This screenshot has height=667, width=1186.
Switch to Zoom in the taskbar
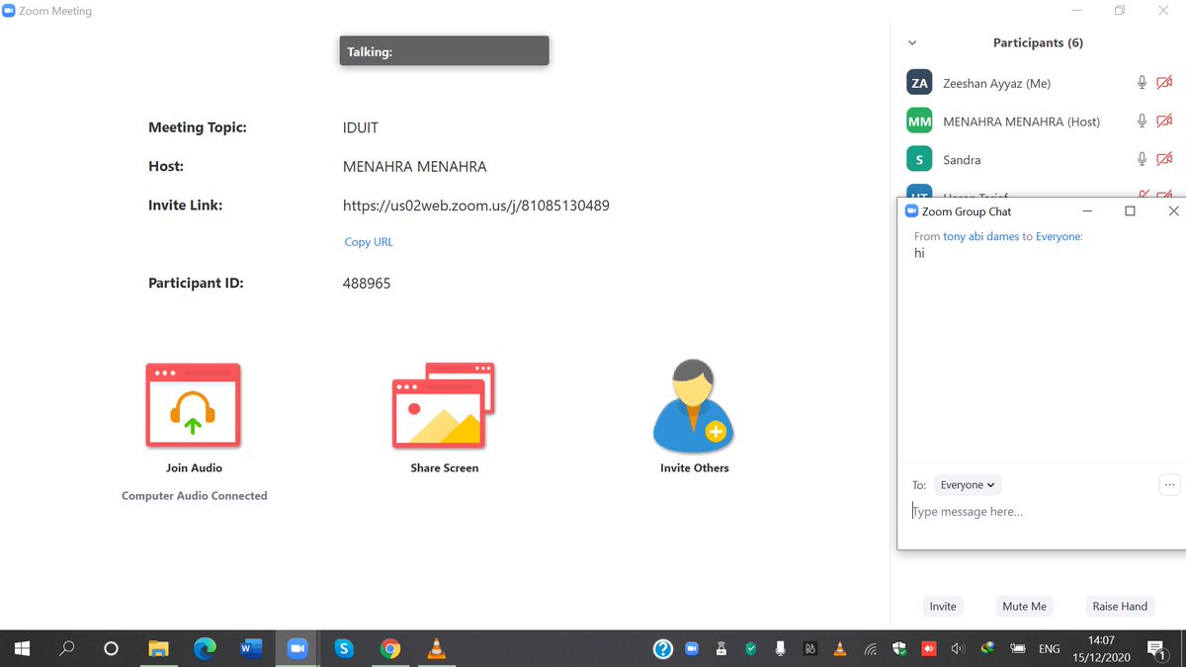coord(297,649)
